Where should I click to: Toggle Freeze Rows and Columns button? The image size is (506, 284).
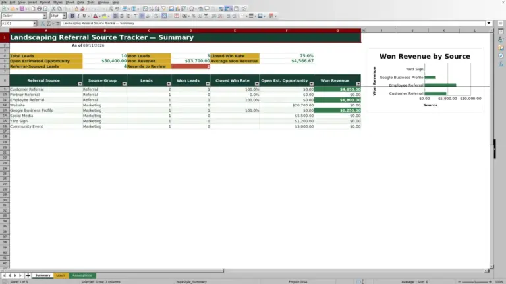[227, 9]
